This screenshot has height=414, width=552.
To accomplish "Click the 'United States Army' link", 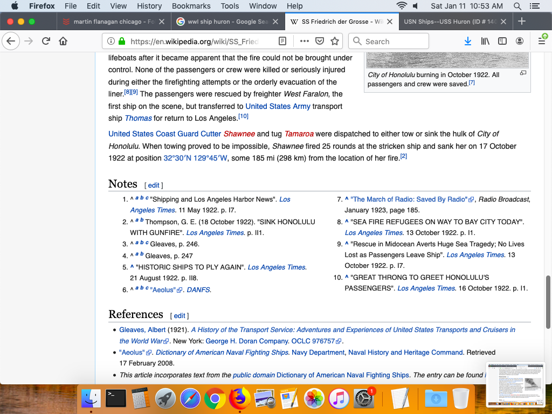I will pos(278,106).
